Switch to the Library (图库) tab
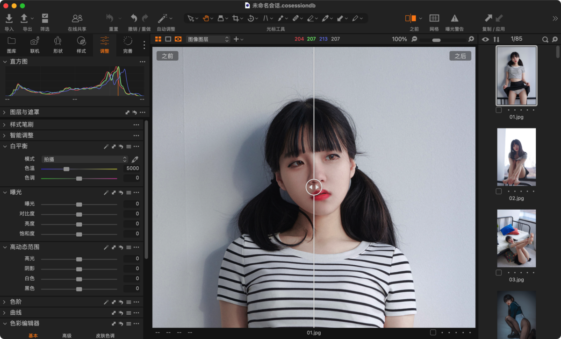 point(12,45)
